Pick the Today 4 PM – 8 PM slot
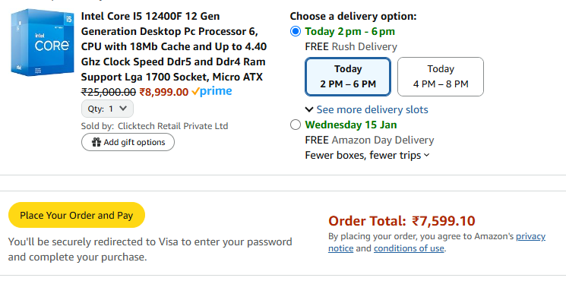566x281 pixels. 441,77
